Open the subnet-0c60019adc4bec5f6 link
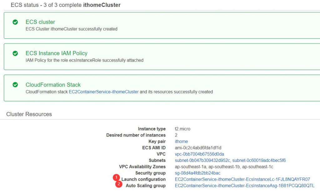Viewport: 320px width, 191px height. 259,160
